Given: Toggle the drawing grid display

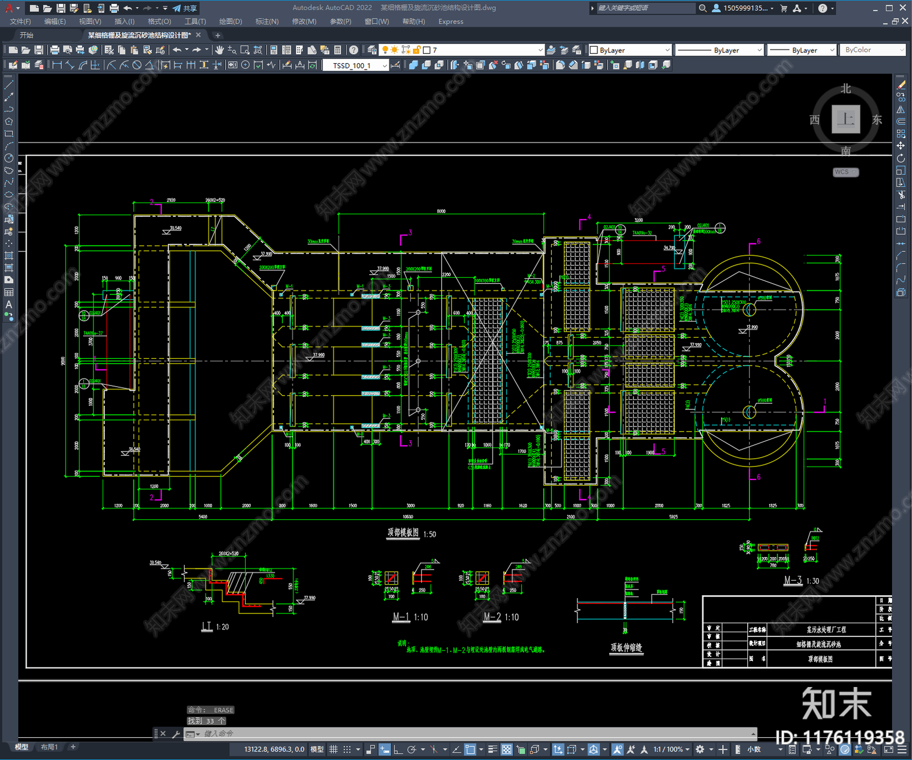Looking at the screenshot, I should point(334,749).
